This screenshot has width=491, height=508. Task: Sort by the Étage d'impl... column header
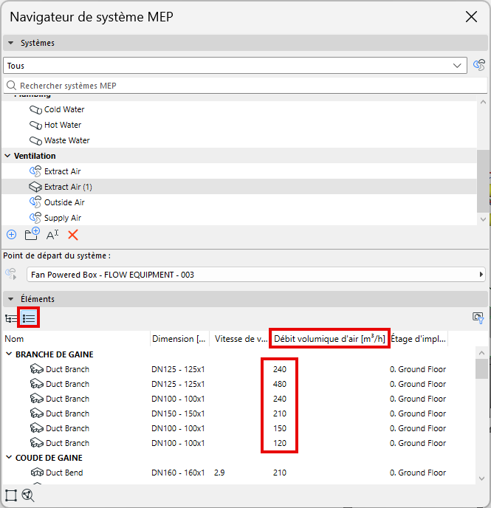point(419,339)
